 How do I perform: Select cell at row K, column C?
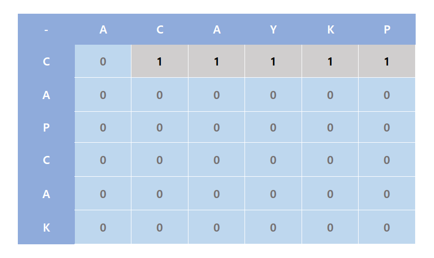[160, 227]
